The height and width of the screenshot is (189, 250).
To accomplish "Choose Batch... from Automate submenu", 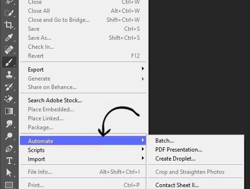I will [x=164, y=141].
